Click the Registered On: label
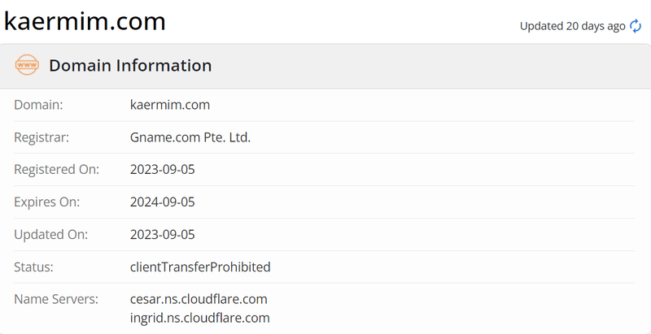 57,170
